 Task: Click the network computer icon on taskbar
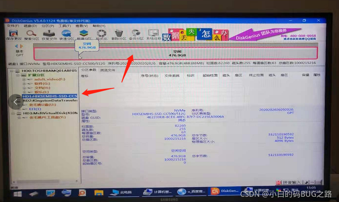coord(66,193)
